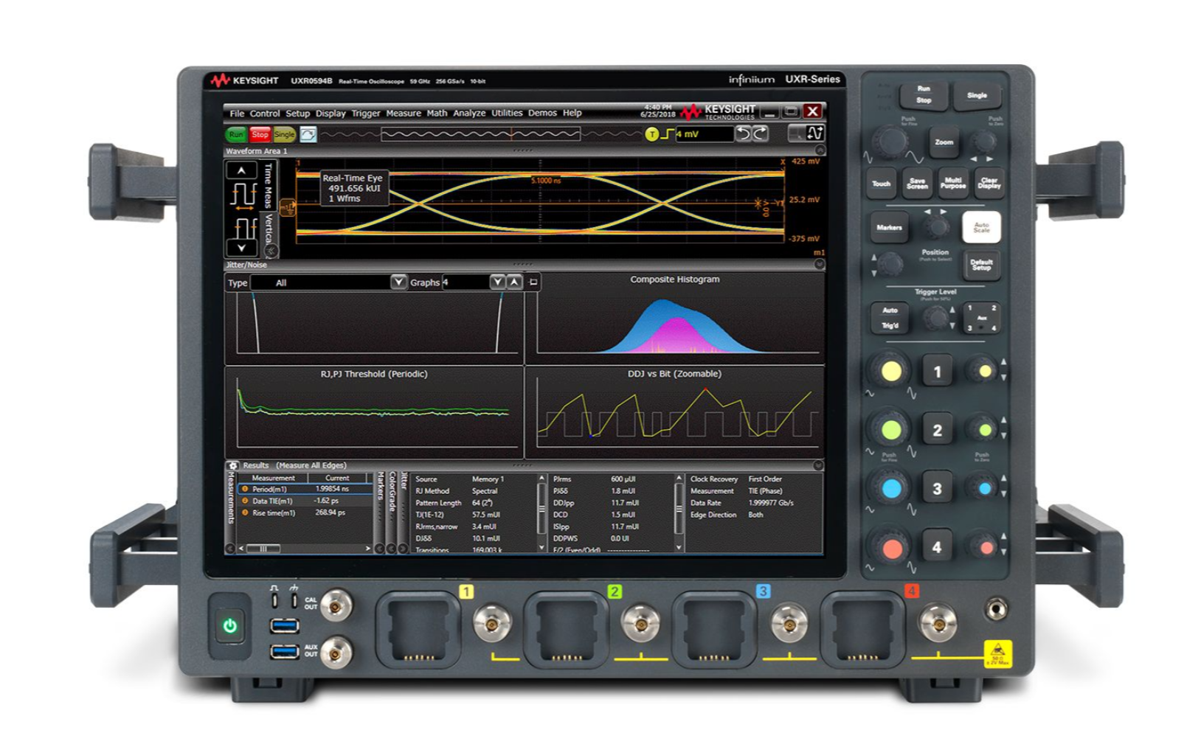The image size is (1201, 747).
Task: Open the Results settings gear icon
Action: point(233,465)
